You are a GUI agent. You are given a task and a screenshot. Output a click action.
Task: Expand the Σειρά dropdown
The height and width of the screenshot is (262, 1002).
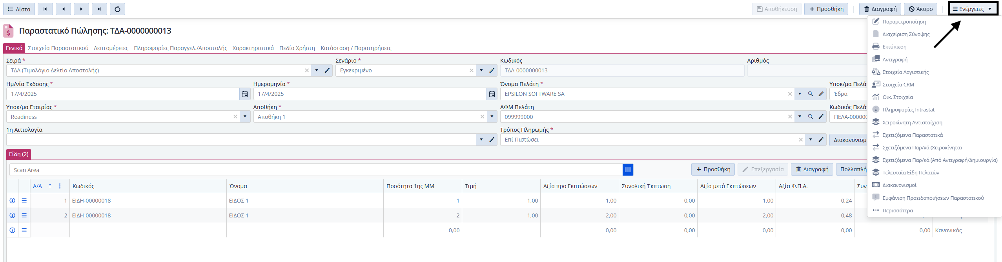317,70
